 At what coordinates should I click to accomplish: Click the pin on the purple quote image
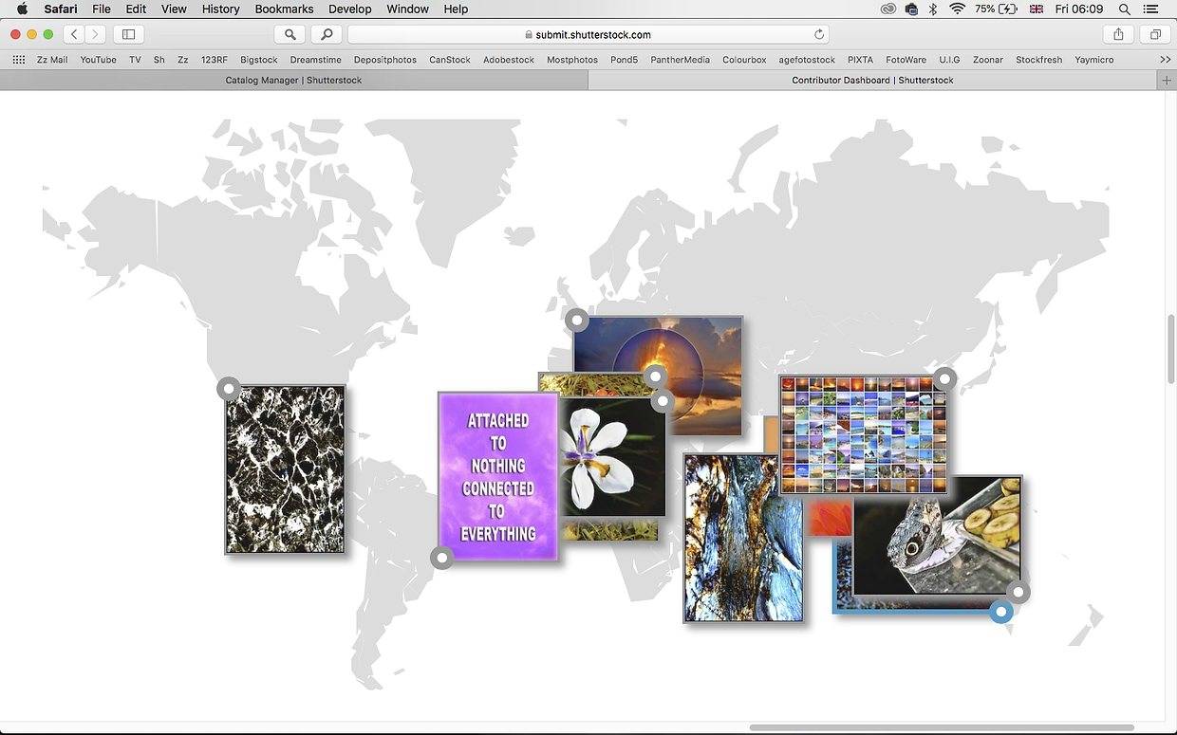441,558
